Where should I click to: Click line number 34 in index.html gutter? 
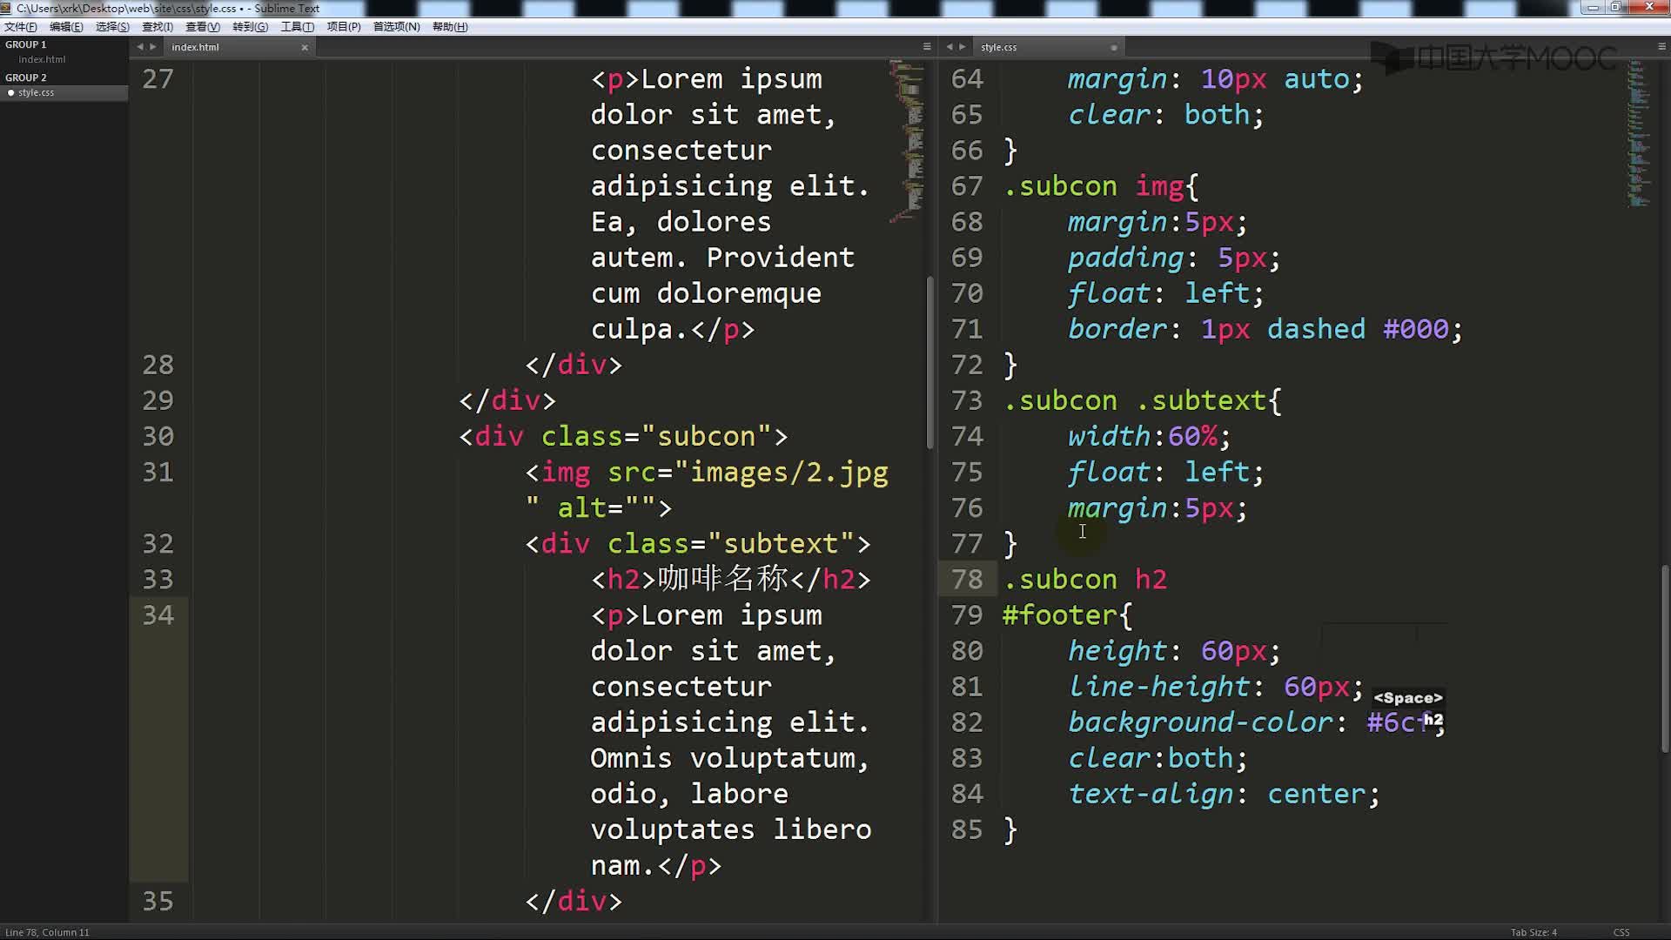(158, 615)
